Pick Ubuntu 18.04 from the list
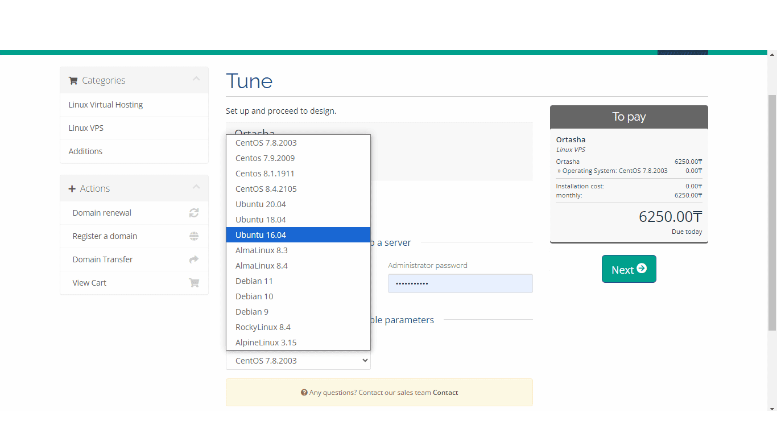Viewport: 777px width, 437px height. (x=298, y=220)
